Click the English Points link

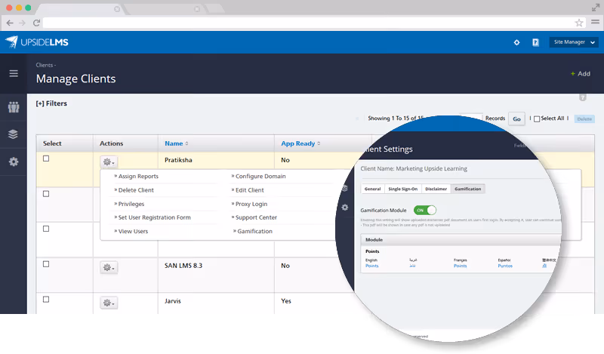(371, 266)
